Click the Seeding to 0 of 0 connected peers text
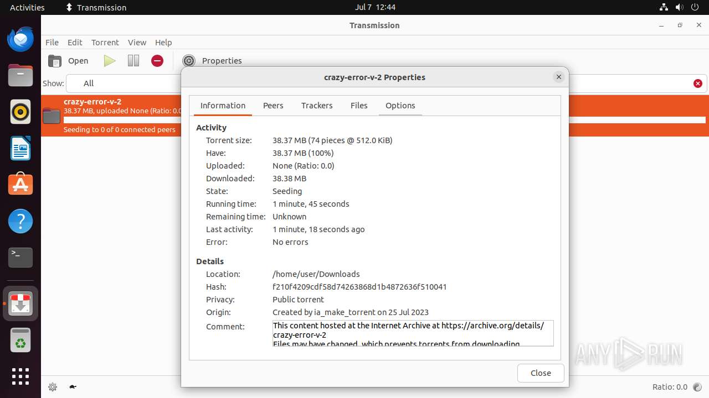 (120, 130)
